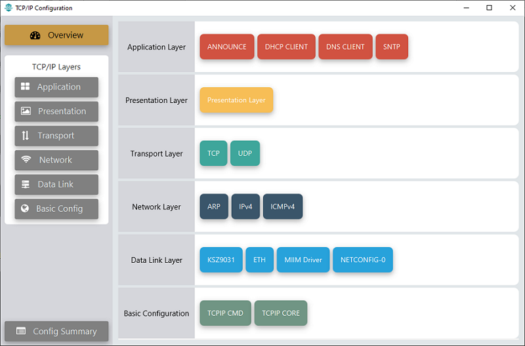This screenshot has width=525, height=346.
Task: Open the Data Link layer view
Action: tap(56, 184)
